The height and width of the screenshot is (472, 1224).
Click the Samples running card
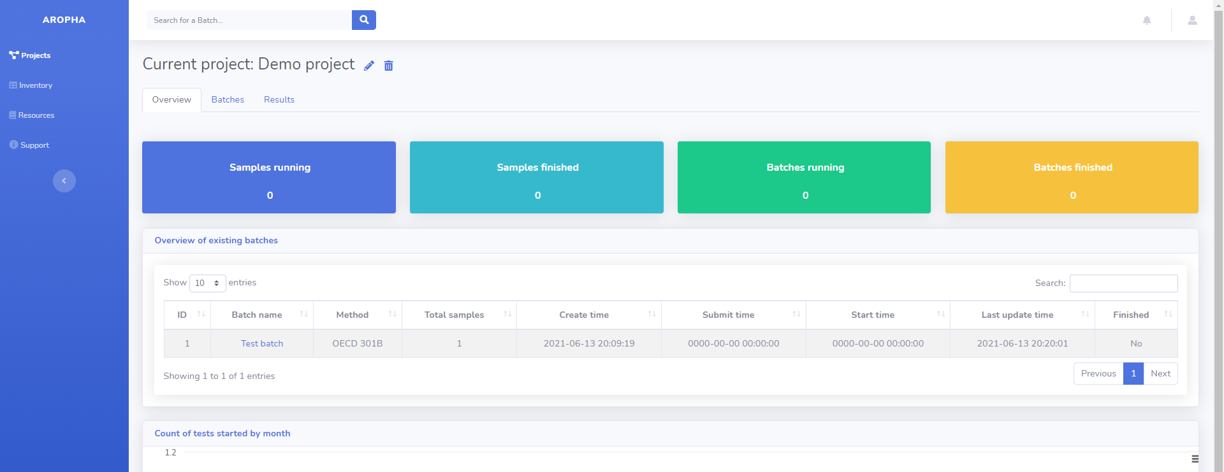269,177
